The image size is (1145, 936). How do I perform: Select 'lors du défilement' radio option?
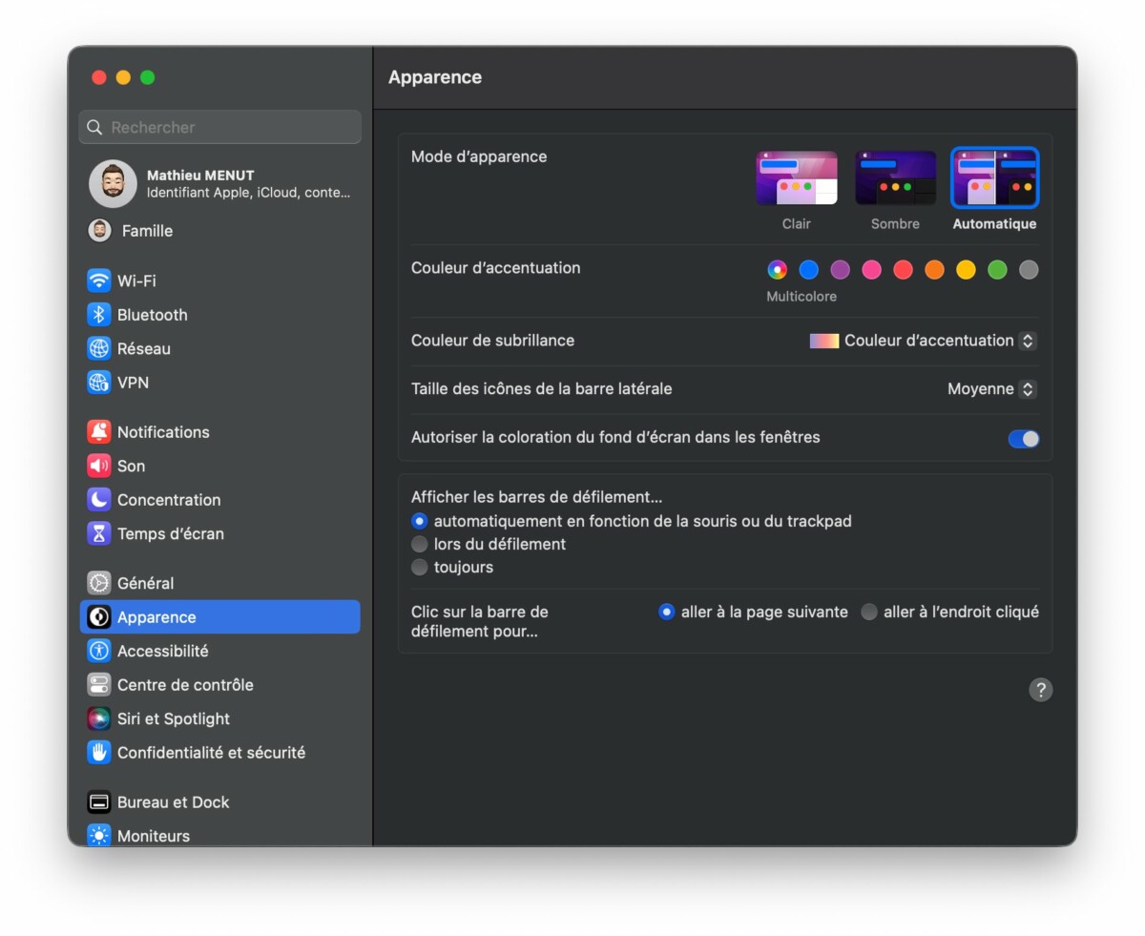[419, 544]
